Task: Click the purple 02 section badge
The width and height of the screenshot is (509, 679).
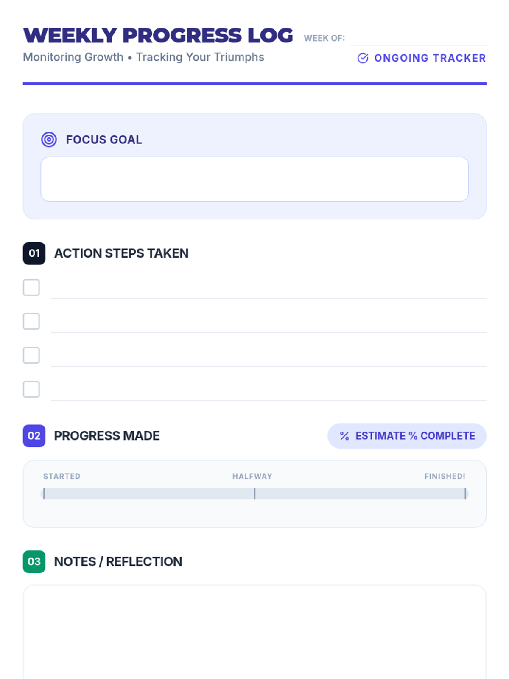Action: coord(34,436)
